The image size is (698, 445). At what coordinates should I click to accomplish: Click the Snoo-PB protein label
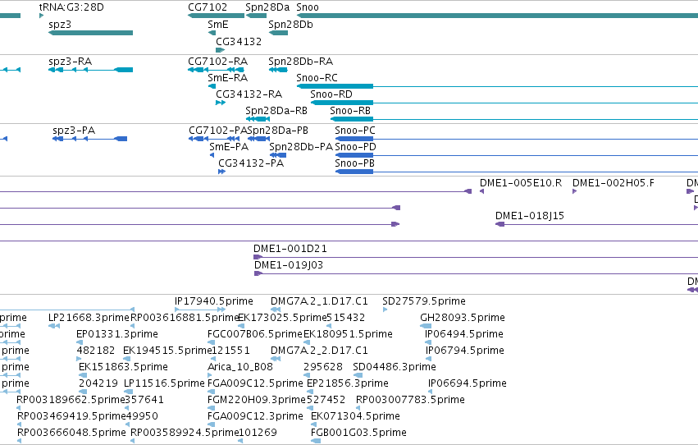(355, 163)
